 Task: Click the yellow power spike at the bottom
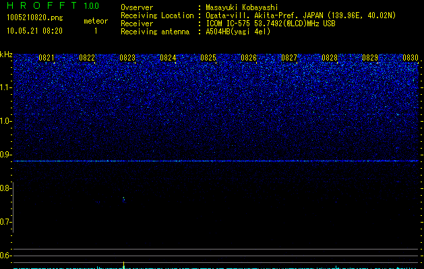[124, 264]
